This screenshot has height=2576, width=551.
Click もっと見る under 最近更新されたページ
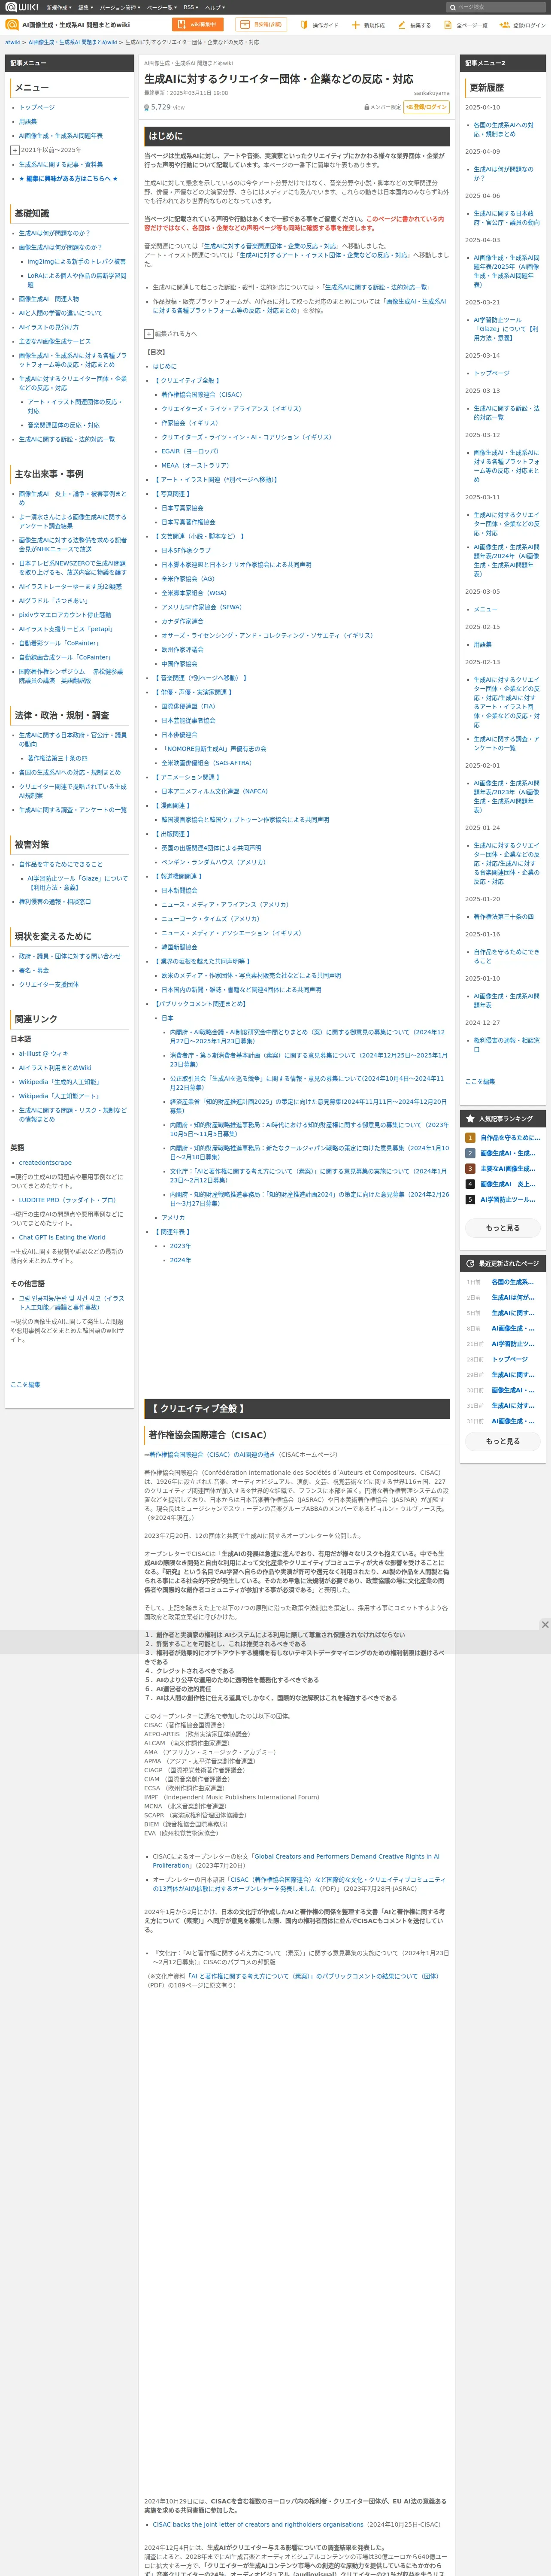503,1441
